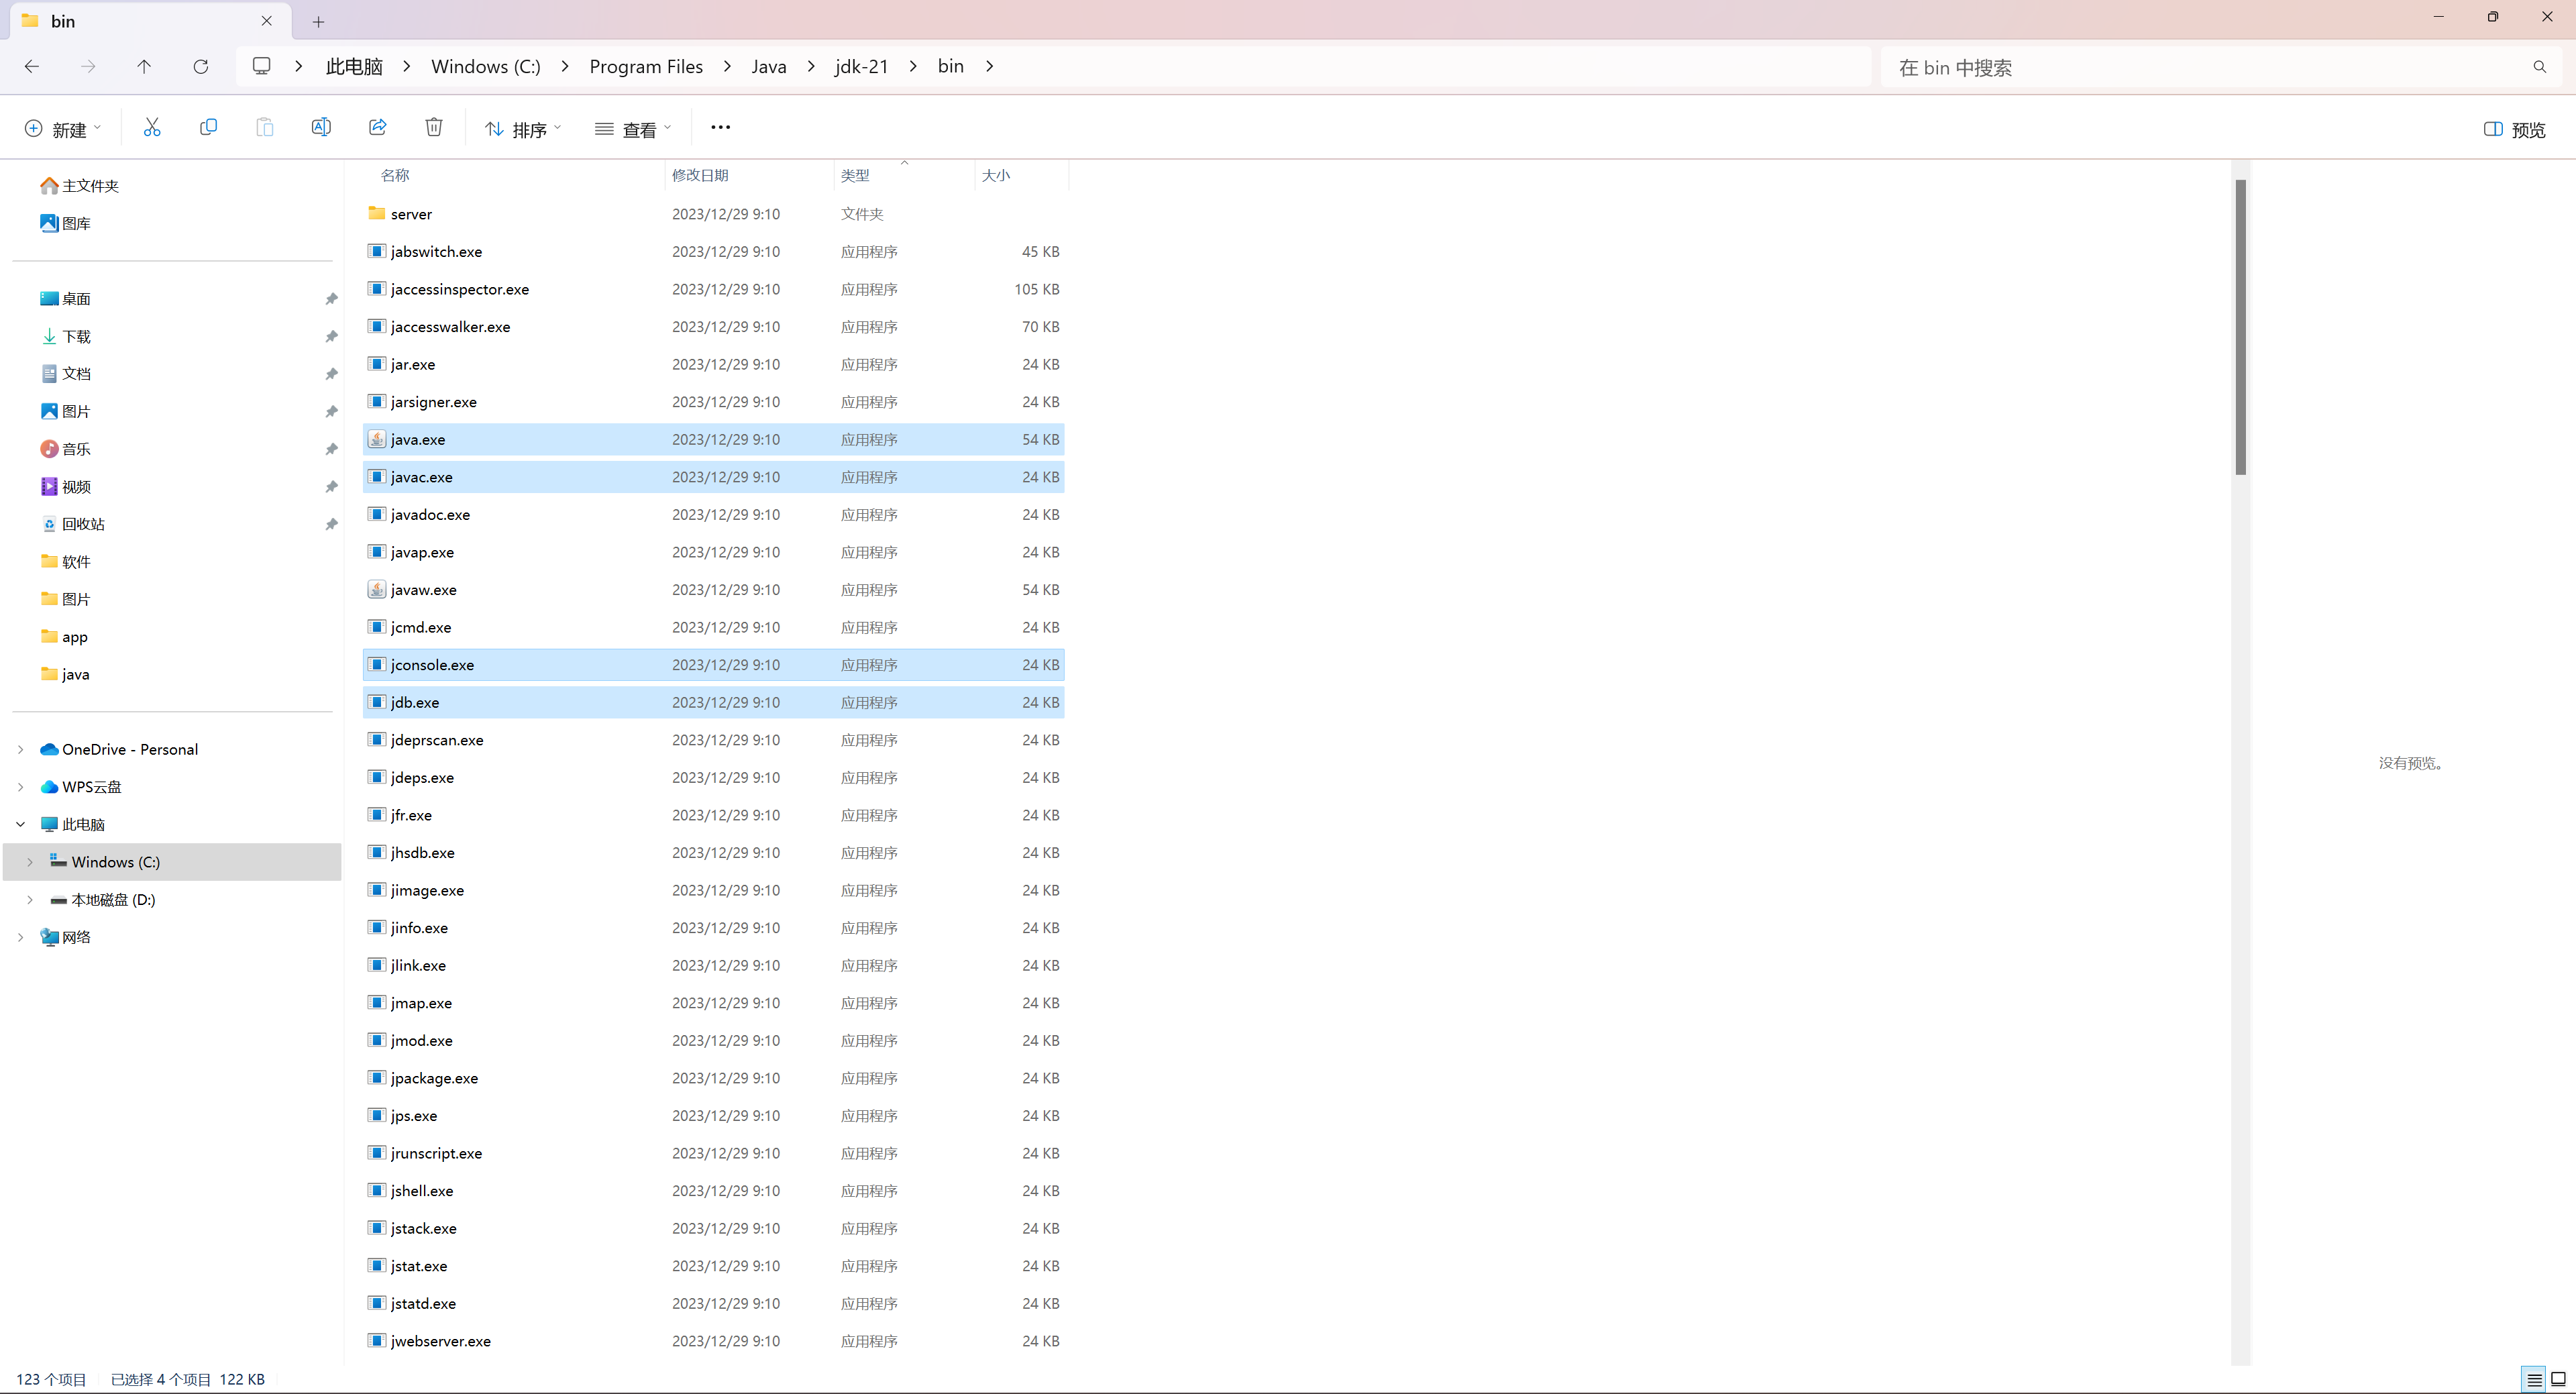Open the 新建 new item dropdown
Image resolution: width=2576 pixels, height=1394 pixels.
click(x=63, y=129)
